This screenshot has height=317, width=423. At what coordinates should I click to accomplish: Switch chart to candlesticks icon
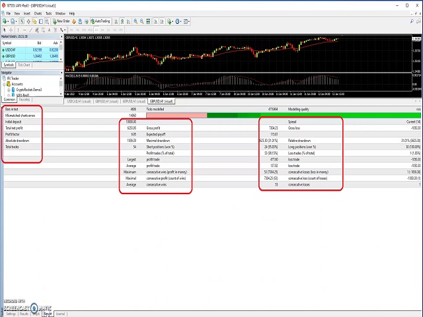click(x=122, y=21)
